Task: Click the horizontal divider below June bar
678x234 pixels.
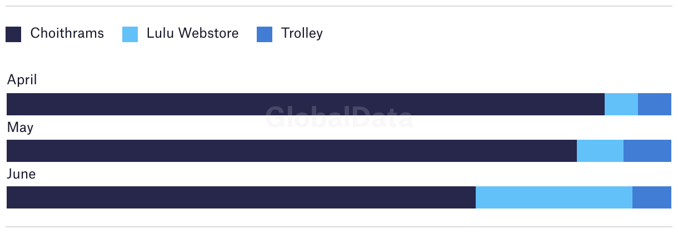Action: [x=339, y=227]
